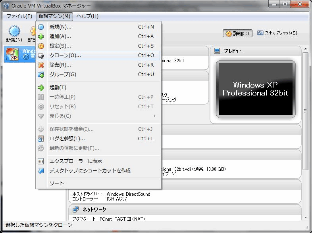Click the 詳細(D) details button
Screen dimensions: 312x233
(x=237, y=33)
